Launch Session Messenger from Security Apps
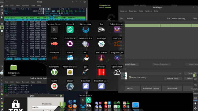 (x=54, y=30)
